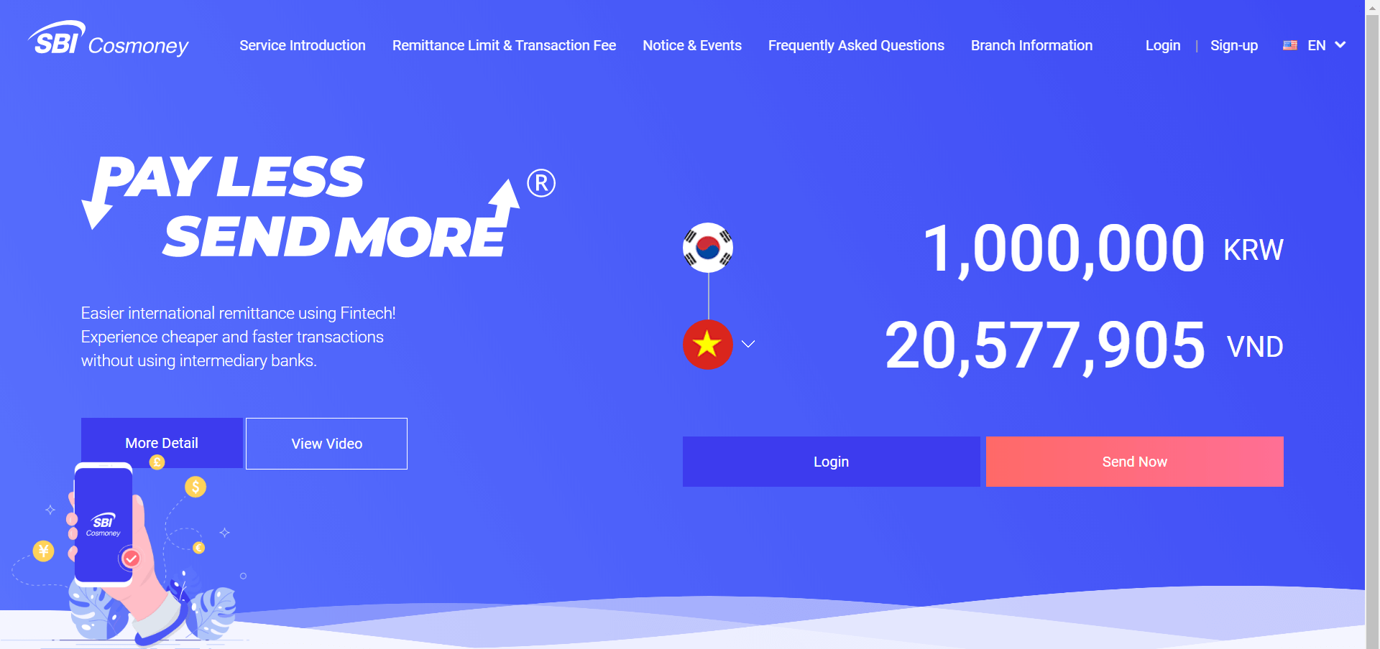Screen dimensions: 1380x649
Task: Click the US flag icon in language selector
Action: (x=1289, y=45)
